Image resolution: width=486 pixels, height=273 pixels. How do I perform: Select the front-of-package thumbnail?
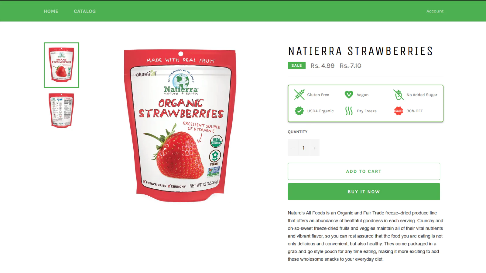pos(61,65)
